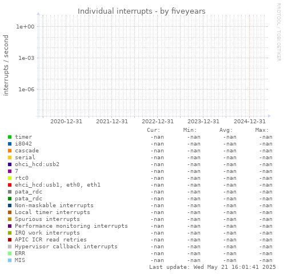
Task: Click 'Non-maskable interrupts' legend text
Action: [54, 205]
